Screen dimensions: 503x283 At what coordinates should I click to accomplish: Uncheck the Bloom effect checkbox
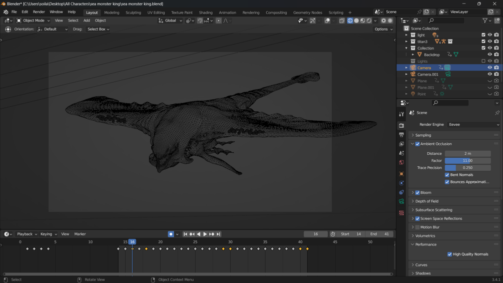(x=417, y=192)
